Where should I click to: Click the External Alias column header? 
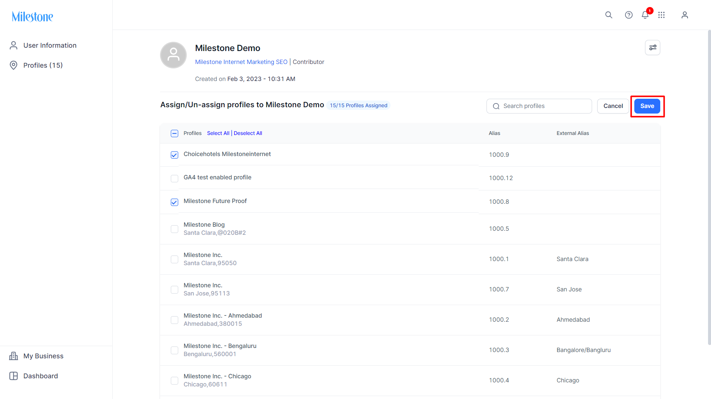point(573,133)
